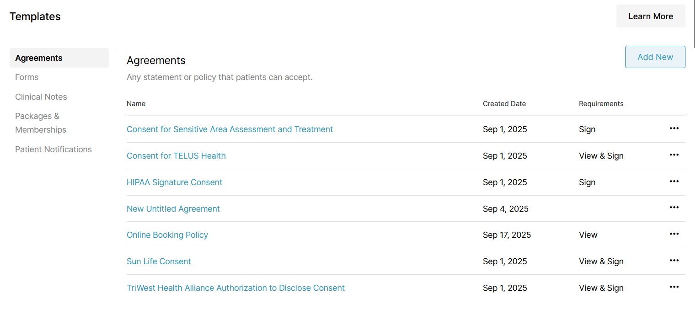The height and width of the screenshot is (320, 696).
Task: Click the Add New button
Action: click(x=655, y=57)
